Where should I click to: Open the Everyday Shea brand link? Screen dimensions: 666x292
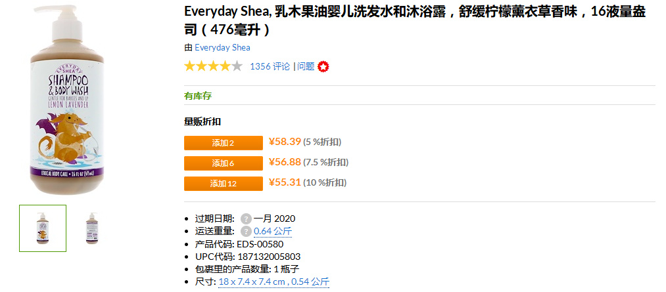tap(222, 47)
